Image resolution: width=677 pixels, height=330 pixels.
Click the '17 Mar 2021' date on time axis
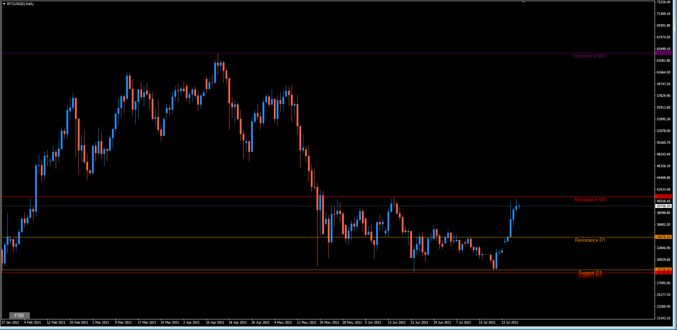[x=147, y=323]
